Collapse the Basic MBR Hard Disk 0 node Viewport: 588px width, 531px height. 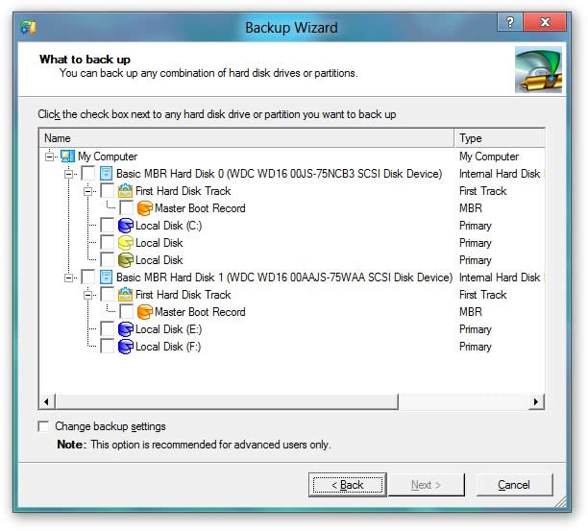pos(69,174)
